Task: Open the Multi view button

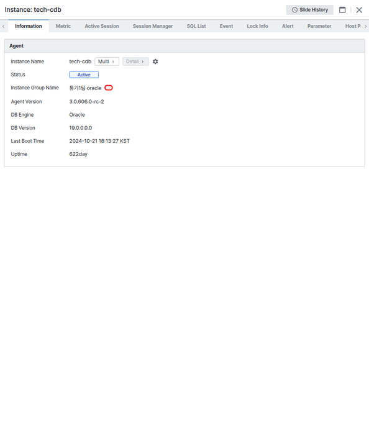Action: coord(107,62)
